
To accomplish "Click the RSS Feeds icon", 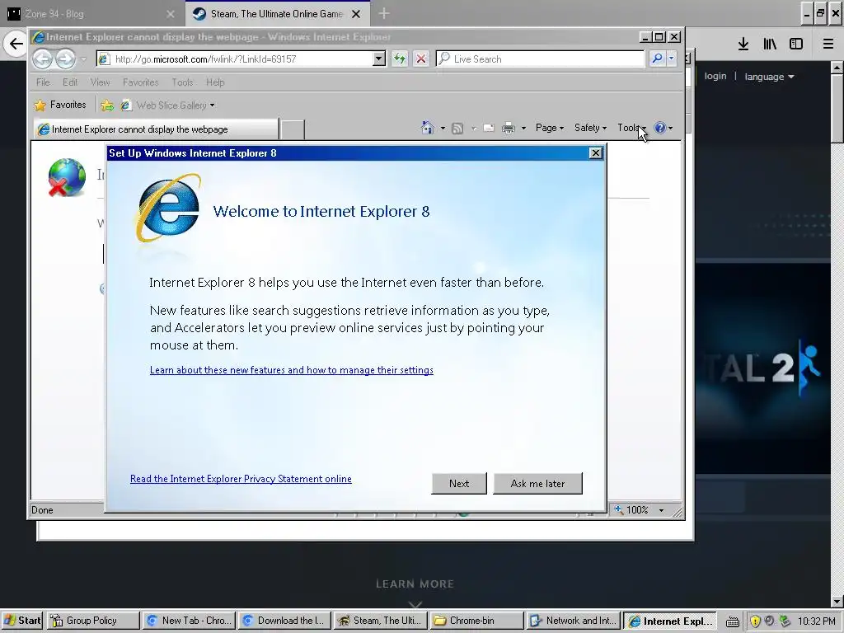I will click(x=457, y=128).
